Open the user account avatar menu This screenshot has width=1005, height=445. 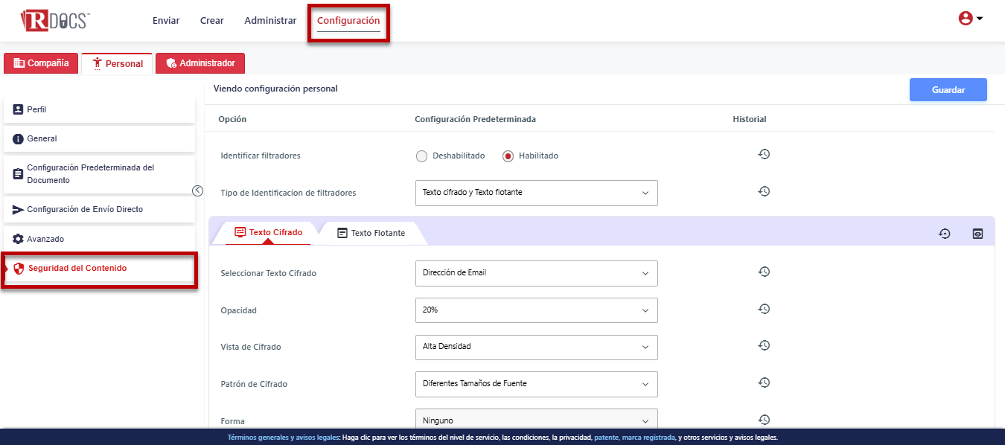click(970, 19)
